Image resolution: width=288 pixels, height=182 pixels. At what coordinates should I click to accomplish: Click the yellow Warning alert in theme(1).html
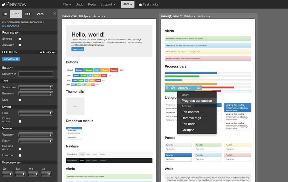click(208, 52)
